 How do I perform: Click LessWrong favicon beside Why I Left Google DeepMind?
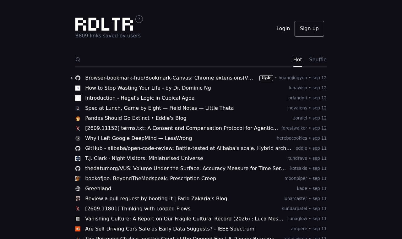(x=78, y=138)
